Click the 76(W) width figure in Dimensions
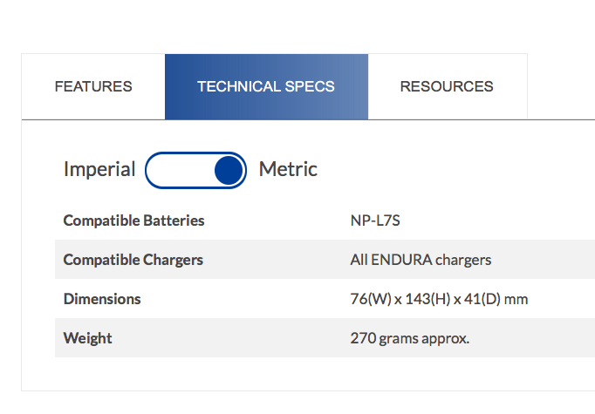Viewport: 595px width, 414px height. tap(371, 299)
